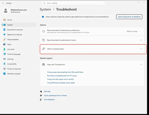The height and width of the screenshot is (115, 149).
Task: Open Fixing low disk space errors quickly link
Action: pyautogui.click(x=61, y=79)
